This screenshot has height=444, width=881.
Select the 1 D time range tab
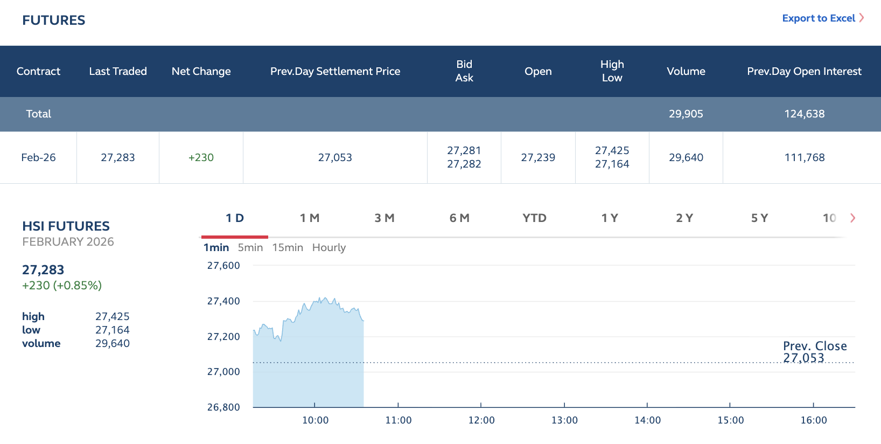point(235,218)
